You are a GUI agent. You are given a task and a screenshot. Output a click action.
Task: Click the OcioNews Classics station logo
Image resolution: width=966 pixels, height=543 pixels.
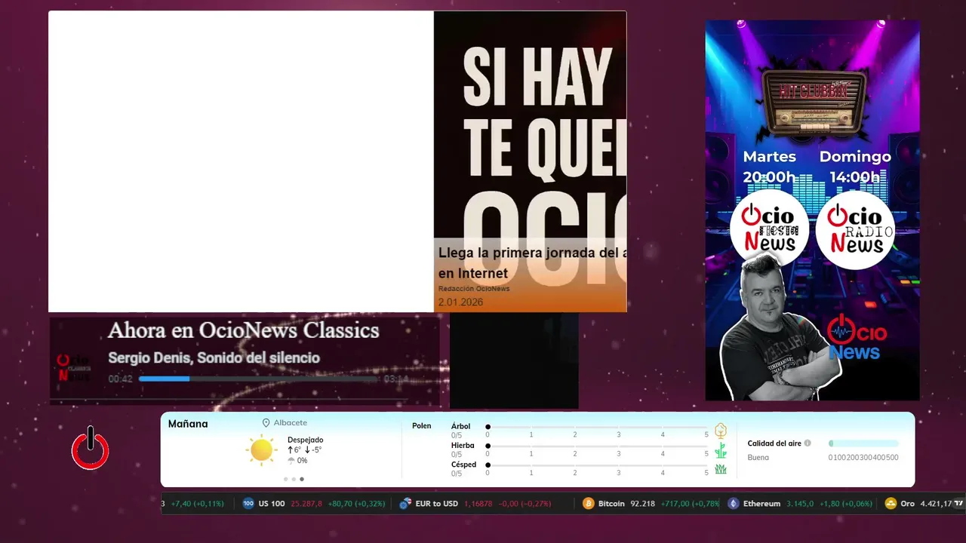[74, 367]
